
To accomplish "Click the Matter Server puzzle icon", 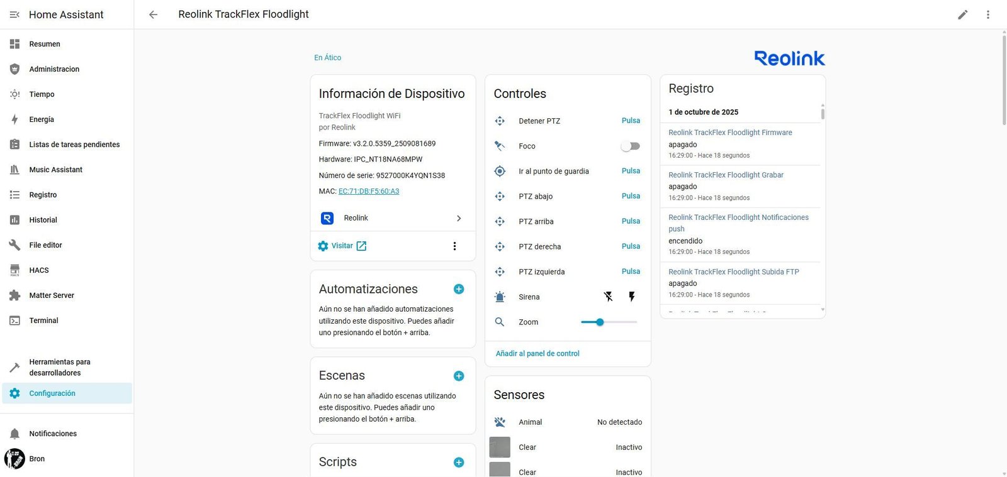I will pyautogui.click(x=14, y=295).
